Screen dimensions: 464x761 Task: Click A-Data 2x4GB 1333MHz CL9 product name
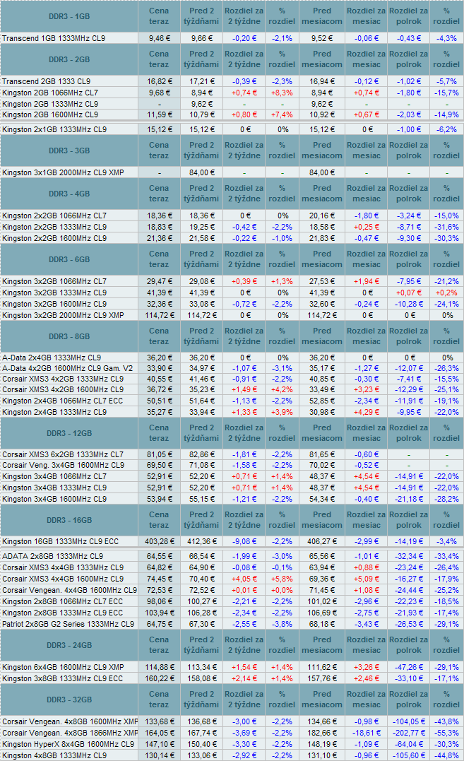(x=52, y=358)
